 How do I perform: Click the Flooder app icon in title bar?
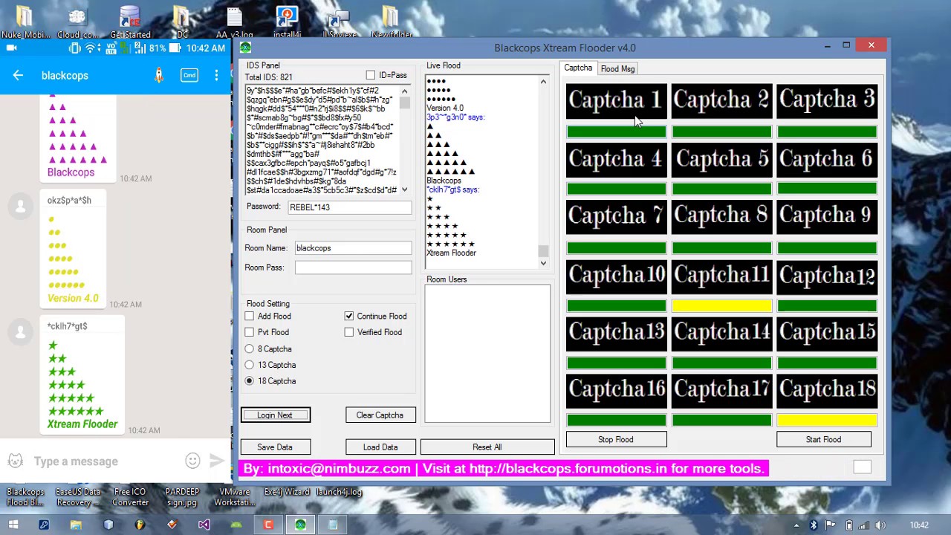coord(246,48)
